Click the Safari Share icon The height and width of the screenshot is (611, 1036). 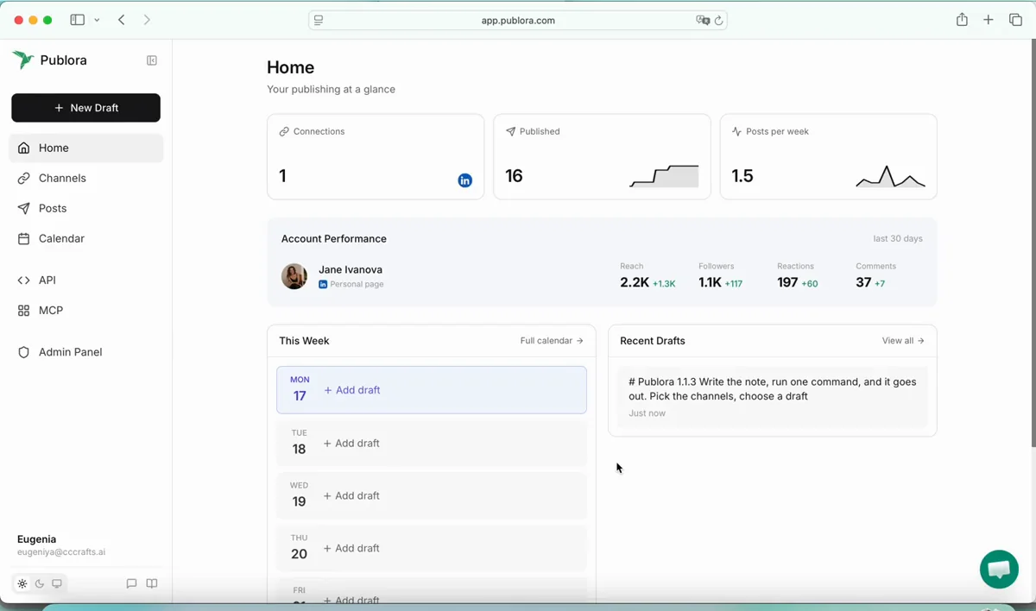[962, 20]
